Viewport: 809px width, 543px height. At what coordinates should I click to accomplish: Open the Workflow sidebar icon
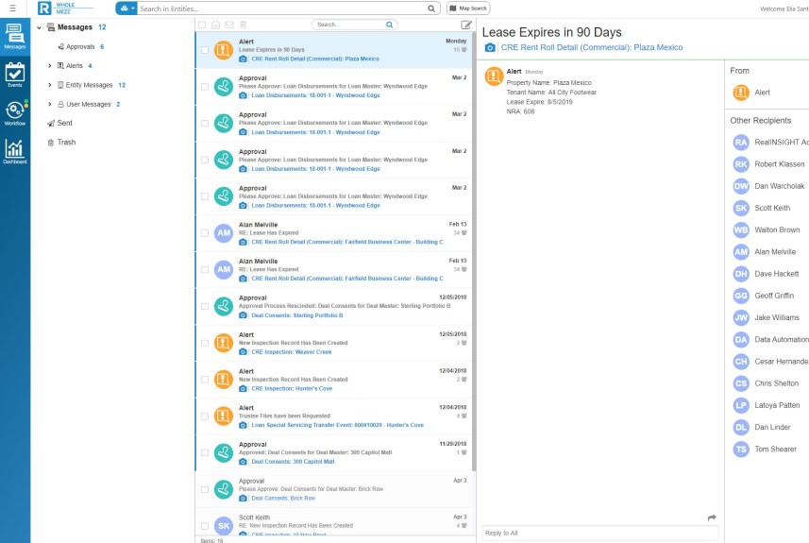14,113
